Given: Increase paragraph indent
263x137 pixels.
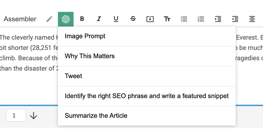Looking at the screenshot, I should tap(218, 19).
